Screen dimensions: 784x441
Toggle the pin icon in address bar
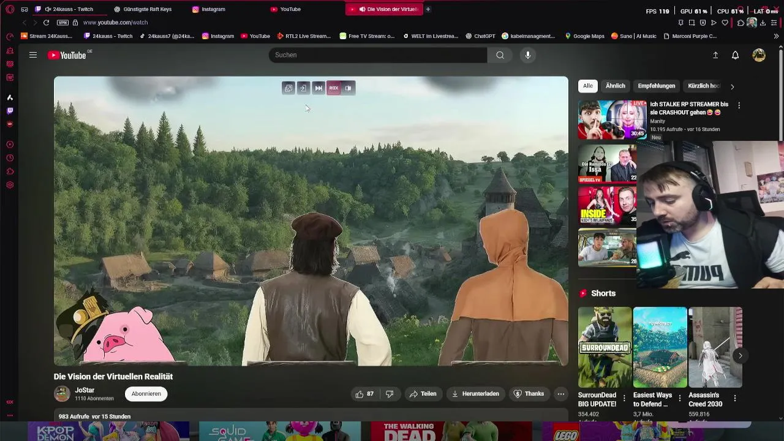[x=680, y=23]
